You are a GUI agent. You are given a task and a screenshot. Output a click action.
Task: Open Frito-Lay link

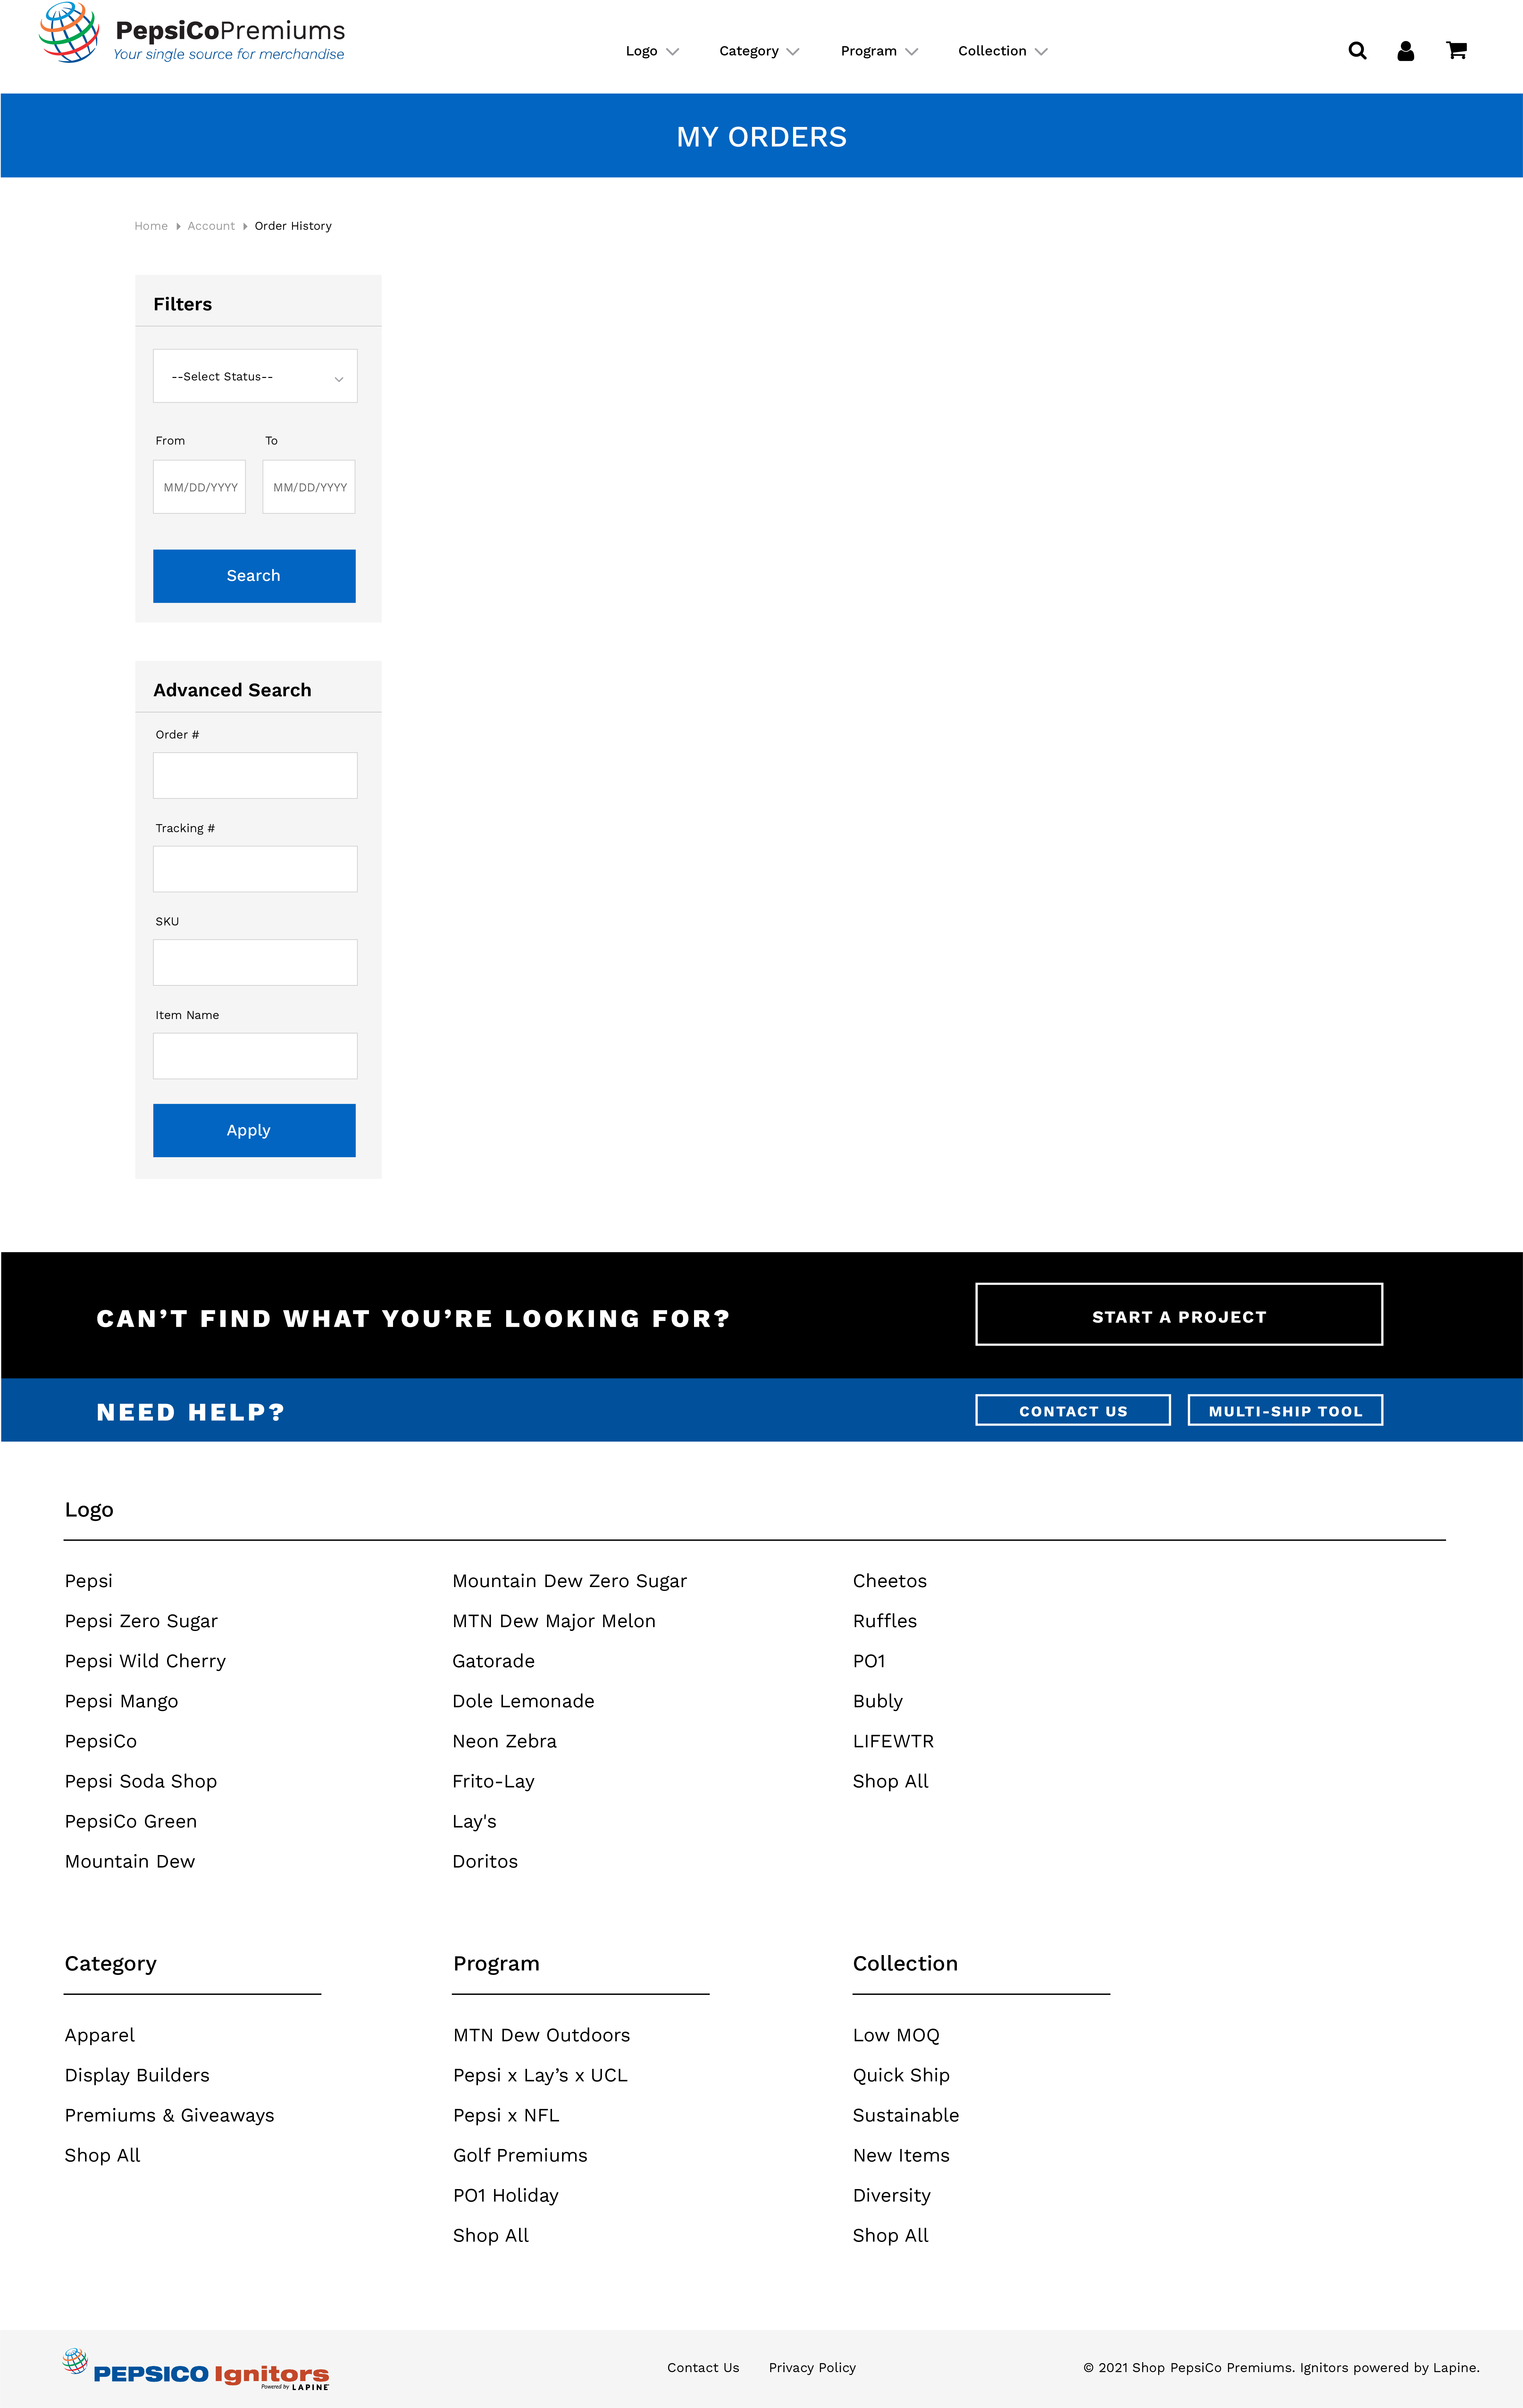pos(493,1781)
